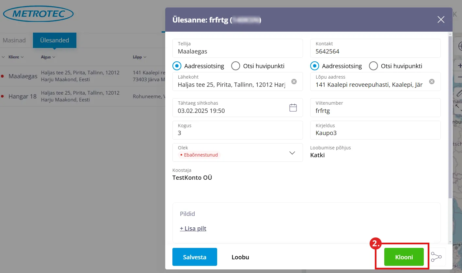The image size is (462, 273).
Task: Edit the Kogus quantity field
Action: click(x=238, y=130)
